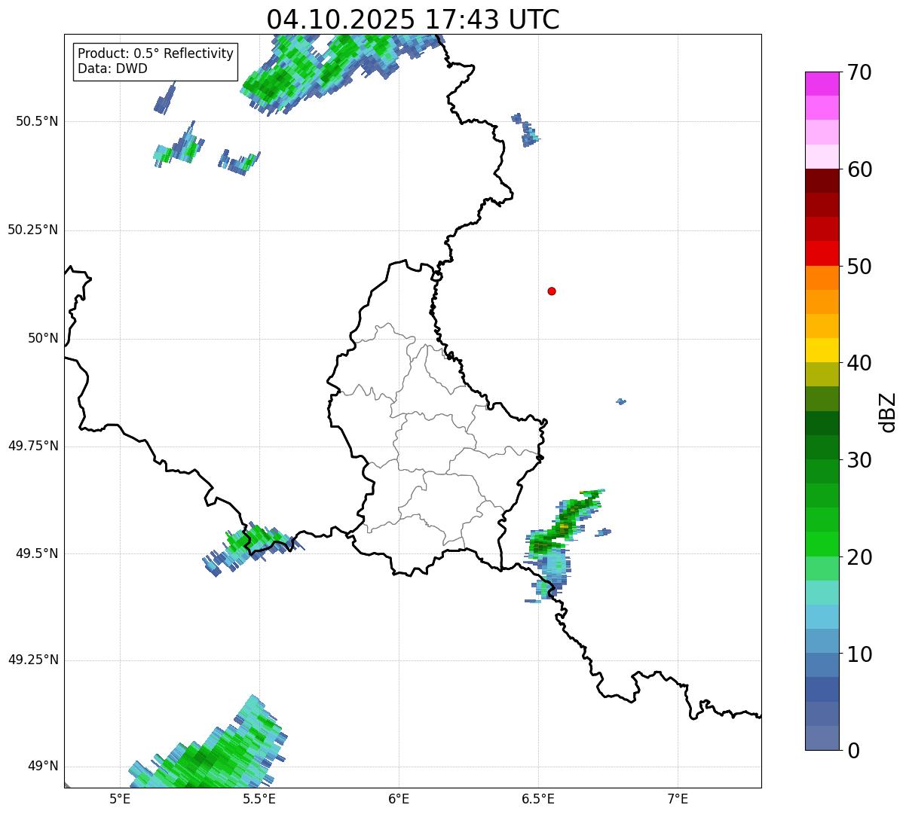Click the "Data: DWD" label

pyautogui.click(x=112, y=69)
